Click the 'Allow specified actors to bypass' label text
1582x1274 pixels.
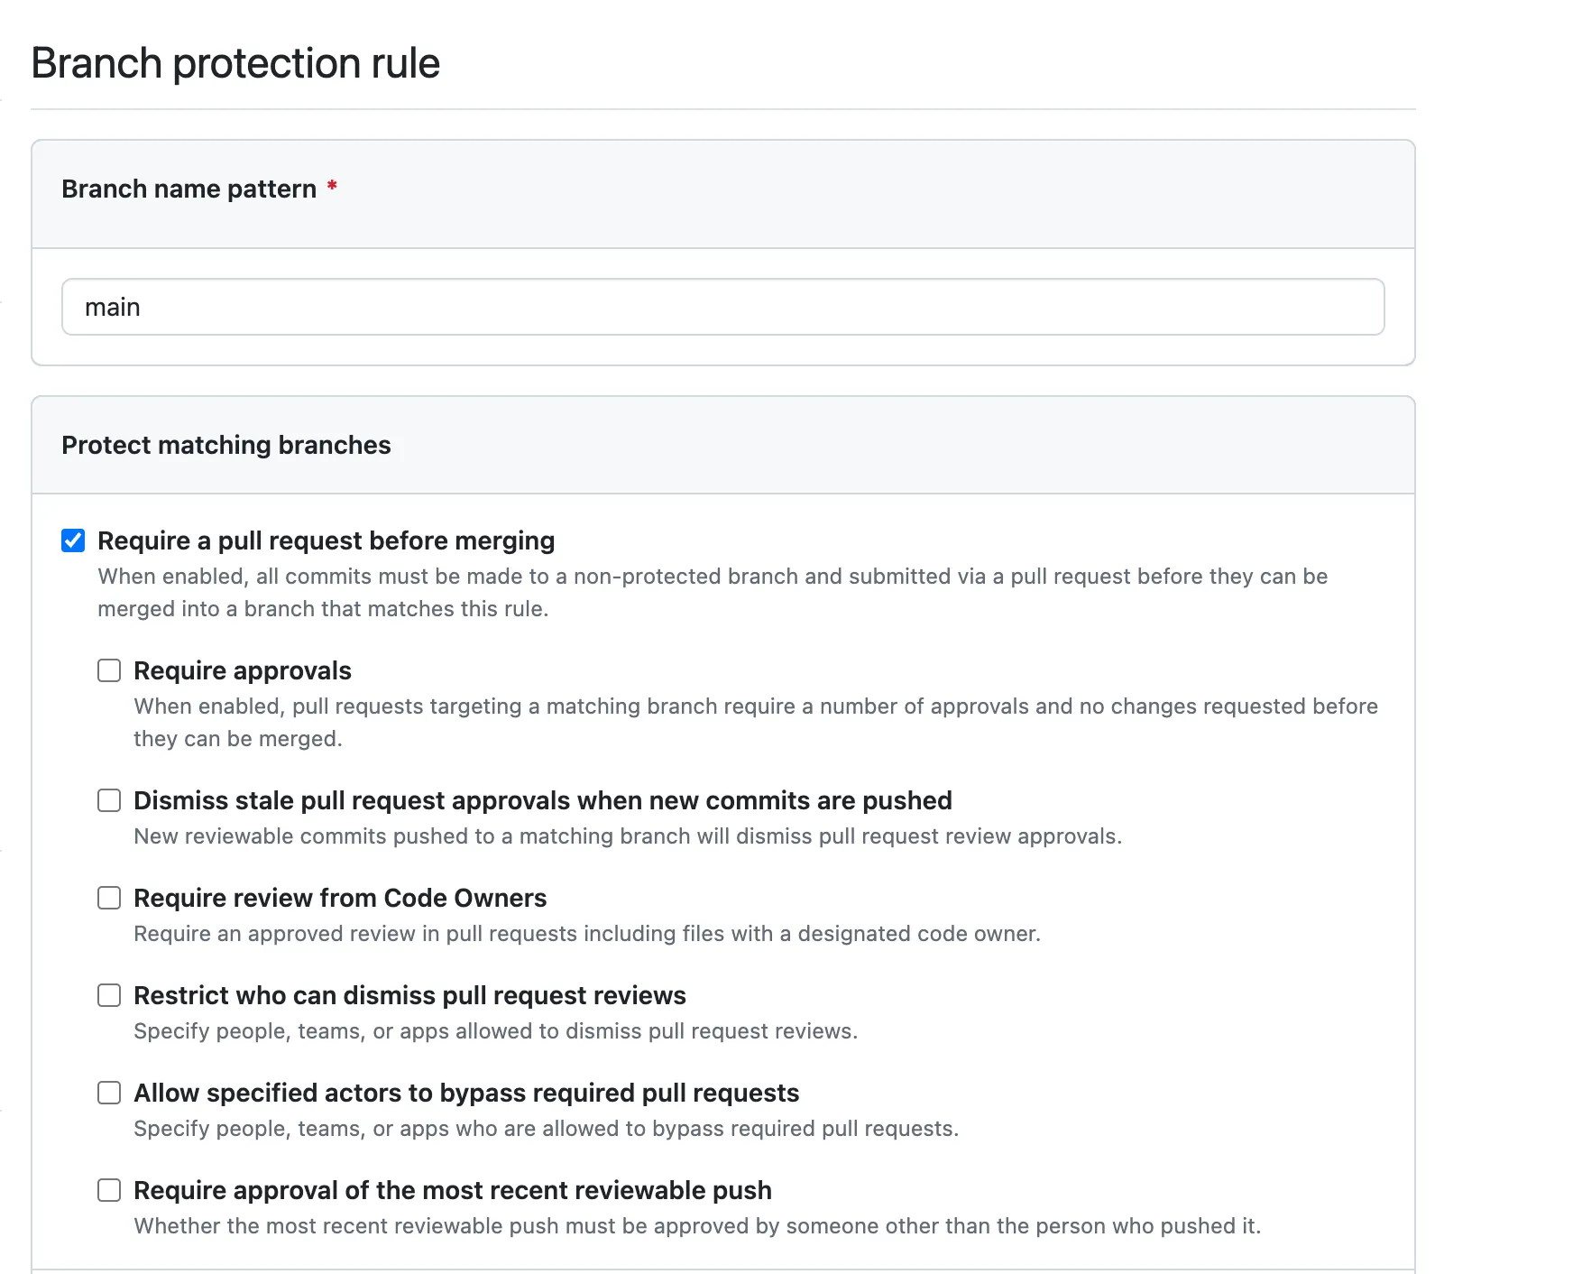[466, 1093]
